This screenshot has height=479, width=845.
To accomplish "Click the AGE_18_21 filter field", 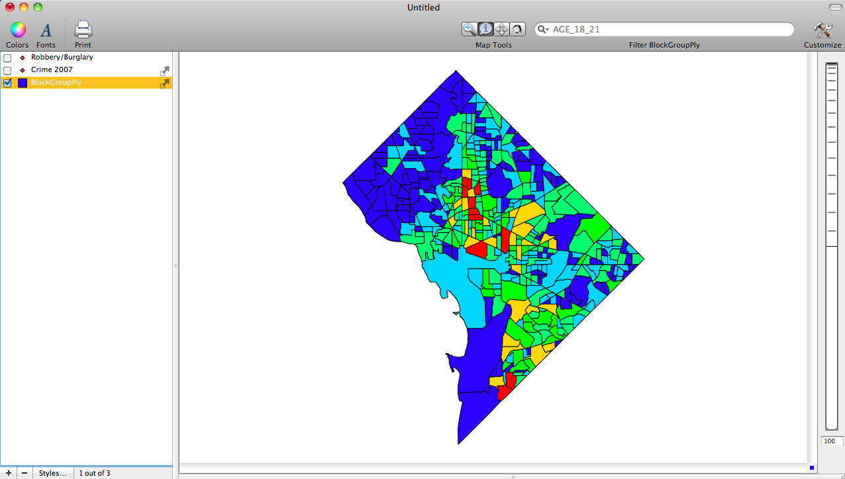I will coord(669,29).
